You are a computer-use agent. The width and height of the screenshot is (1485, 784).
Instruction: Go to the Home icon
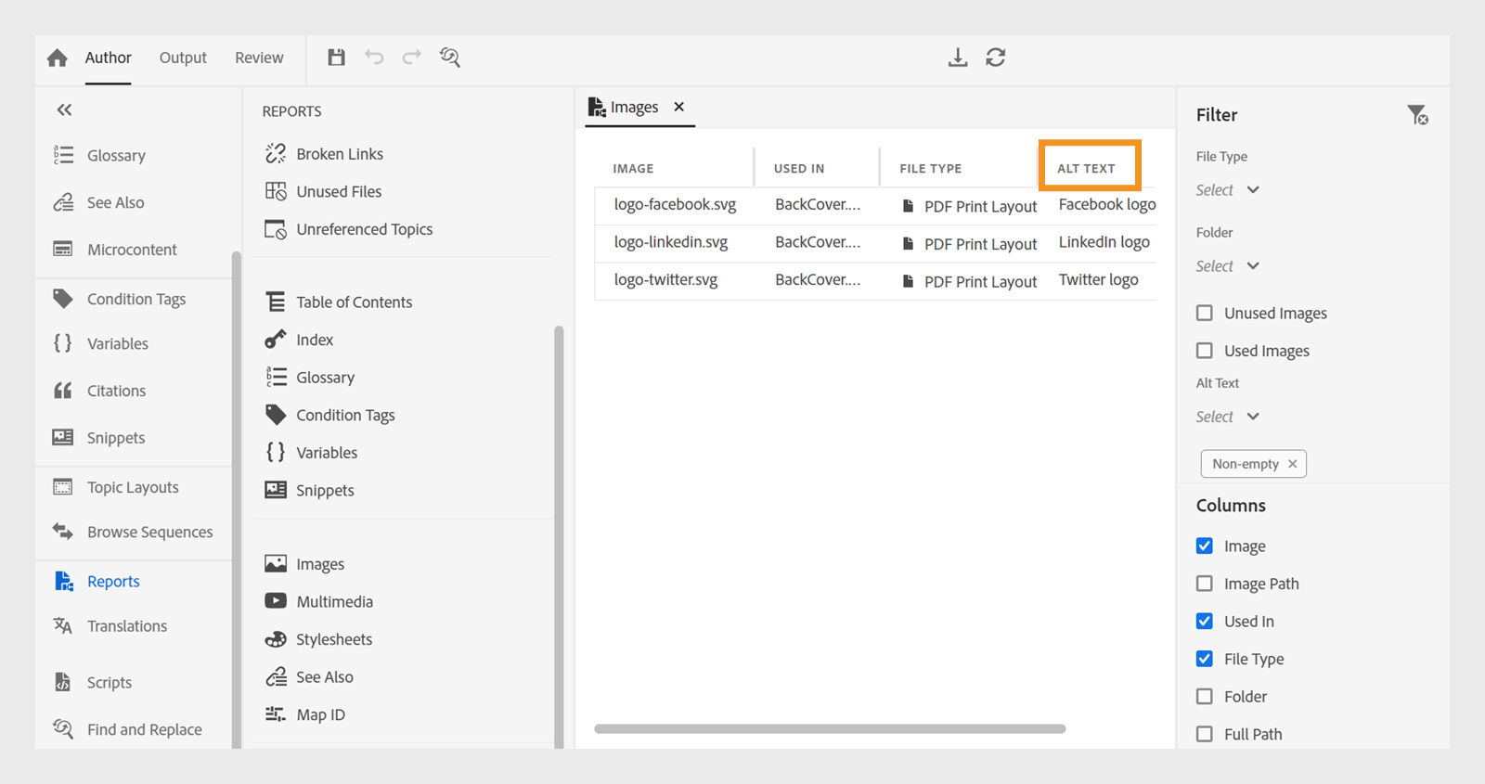58,58
